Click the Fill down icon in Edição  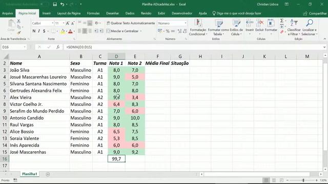(x=282, y=26)
